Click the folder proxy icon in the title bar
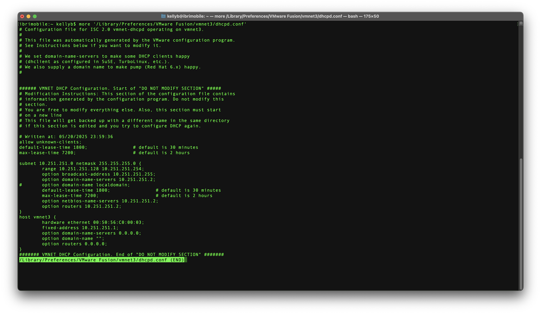This screenshot has height=314, width=541. (163, 16)
